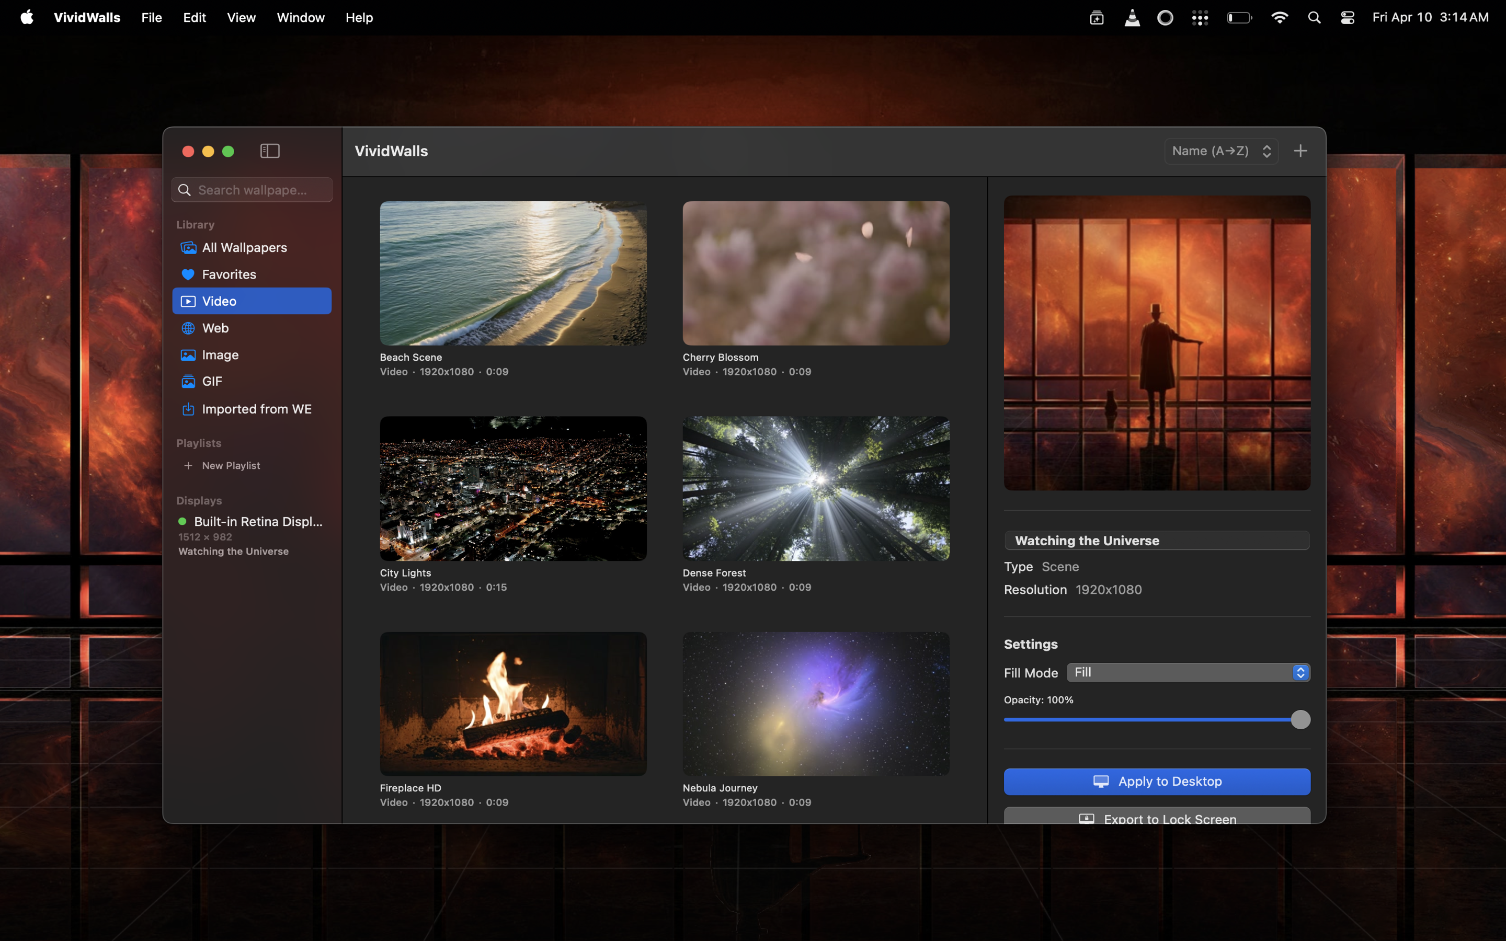Click the circular ring menu bar icon

click(x=1165, y=17)
